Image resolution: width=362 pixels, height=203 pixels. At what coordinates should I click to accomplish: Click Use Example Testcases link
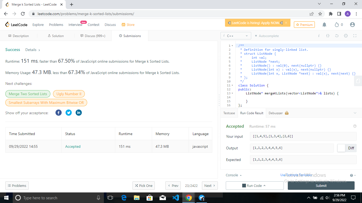pos(296,175)
